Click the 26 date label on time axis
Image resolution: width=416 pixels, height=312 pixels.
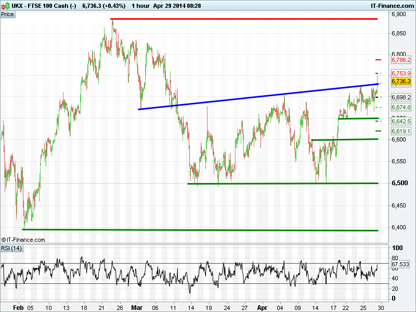click(x=120, y=308)
